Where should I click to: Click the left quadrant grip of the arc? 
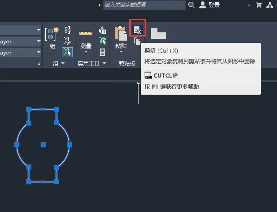(x=17, y=145)
